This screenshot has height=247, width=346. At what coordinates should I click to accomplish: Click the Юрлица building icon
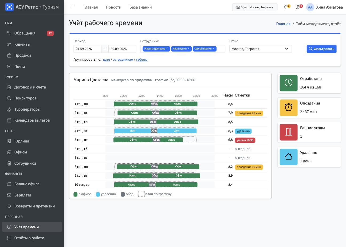tap(9, 141)
